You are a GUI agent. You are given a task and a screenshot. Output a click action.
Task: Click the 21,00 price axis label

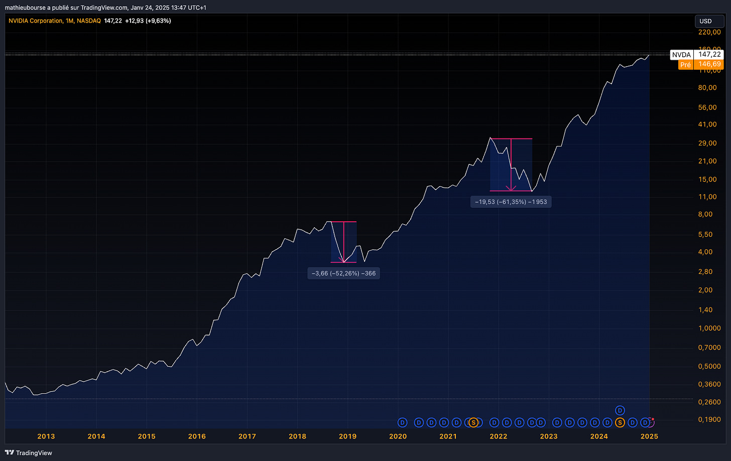pos(707,161)
